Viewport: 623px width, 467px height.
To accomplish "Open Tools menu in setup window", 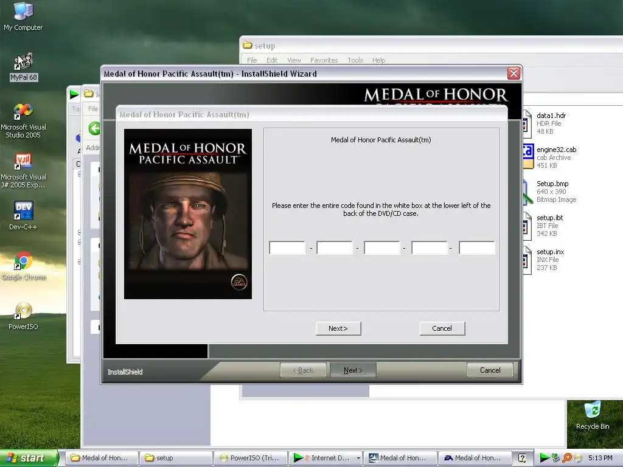I will [355, 60].
